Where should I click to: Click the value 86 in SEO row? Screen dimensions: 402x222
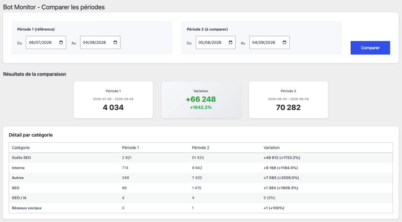pos(124,188)
